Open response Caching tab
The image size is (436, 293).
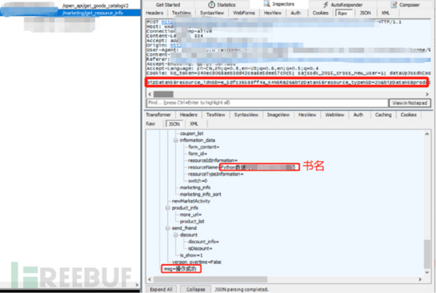pyautogui.click(x=383, y=114)
